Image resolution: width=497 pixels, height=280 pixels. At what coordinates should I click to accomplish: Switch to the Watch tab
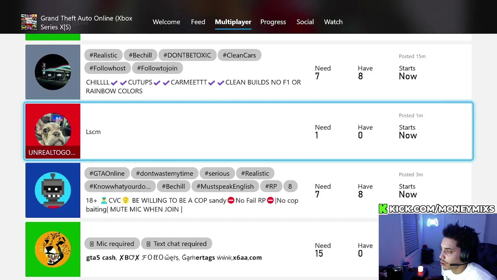point(333,22)
